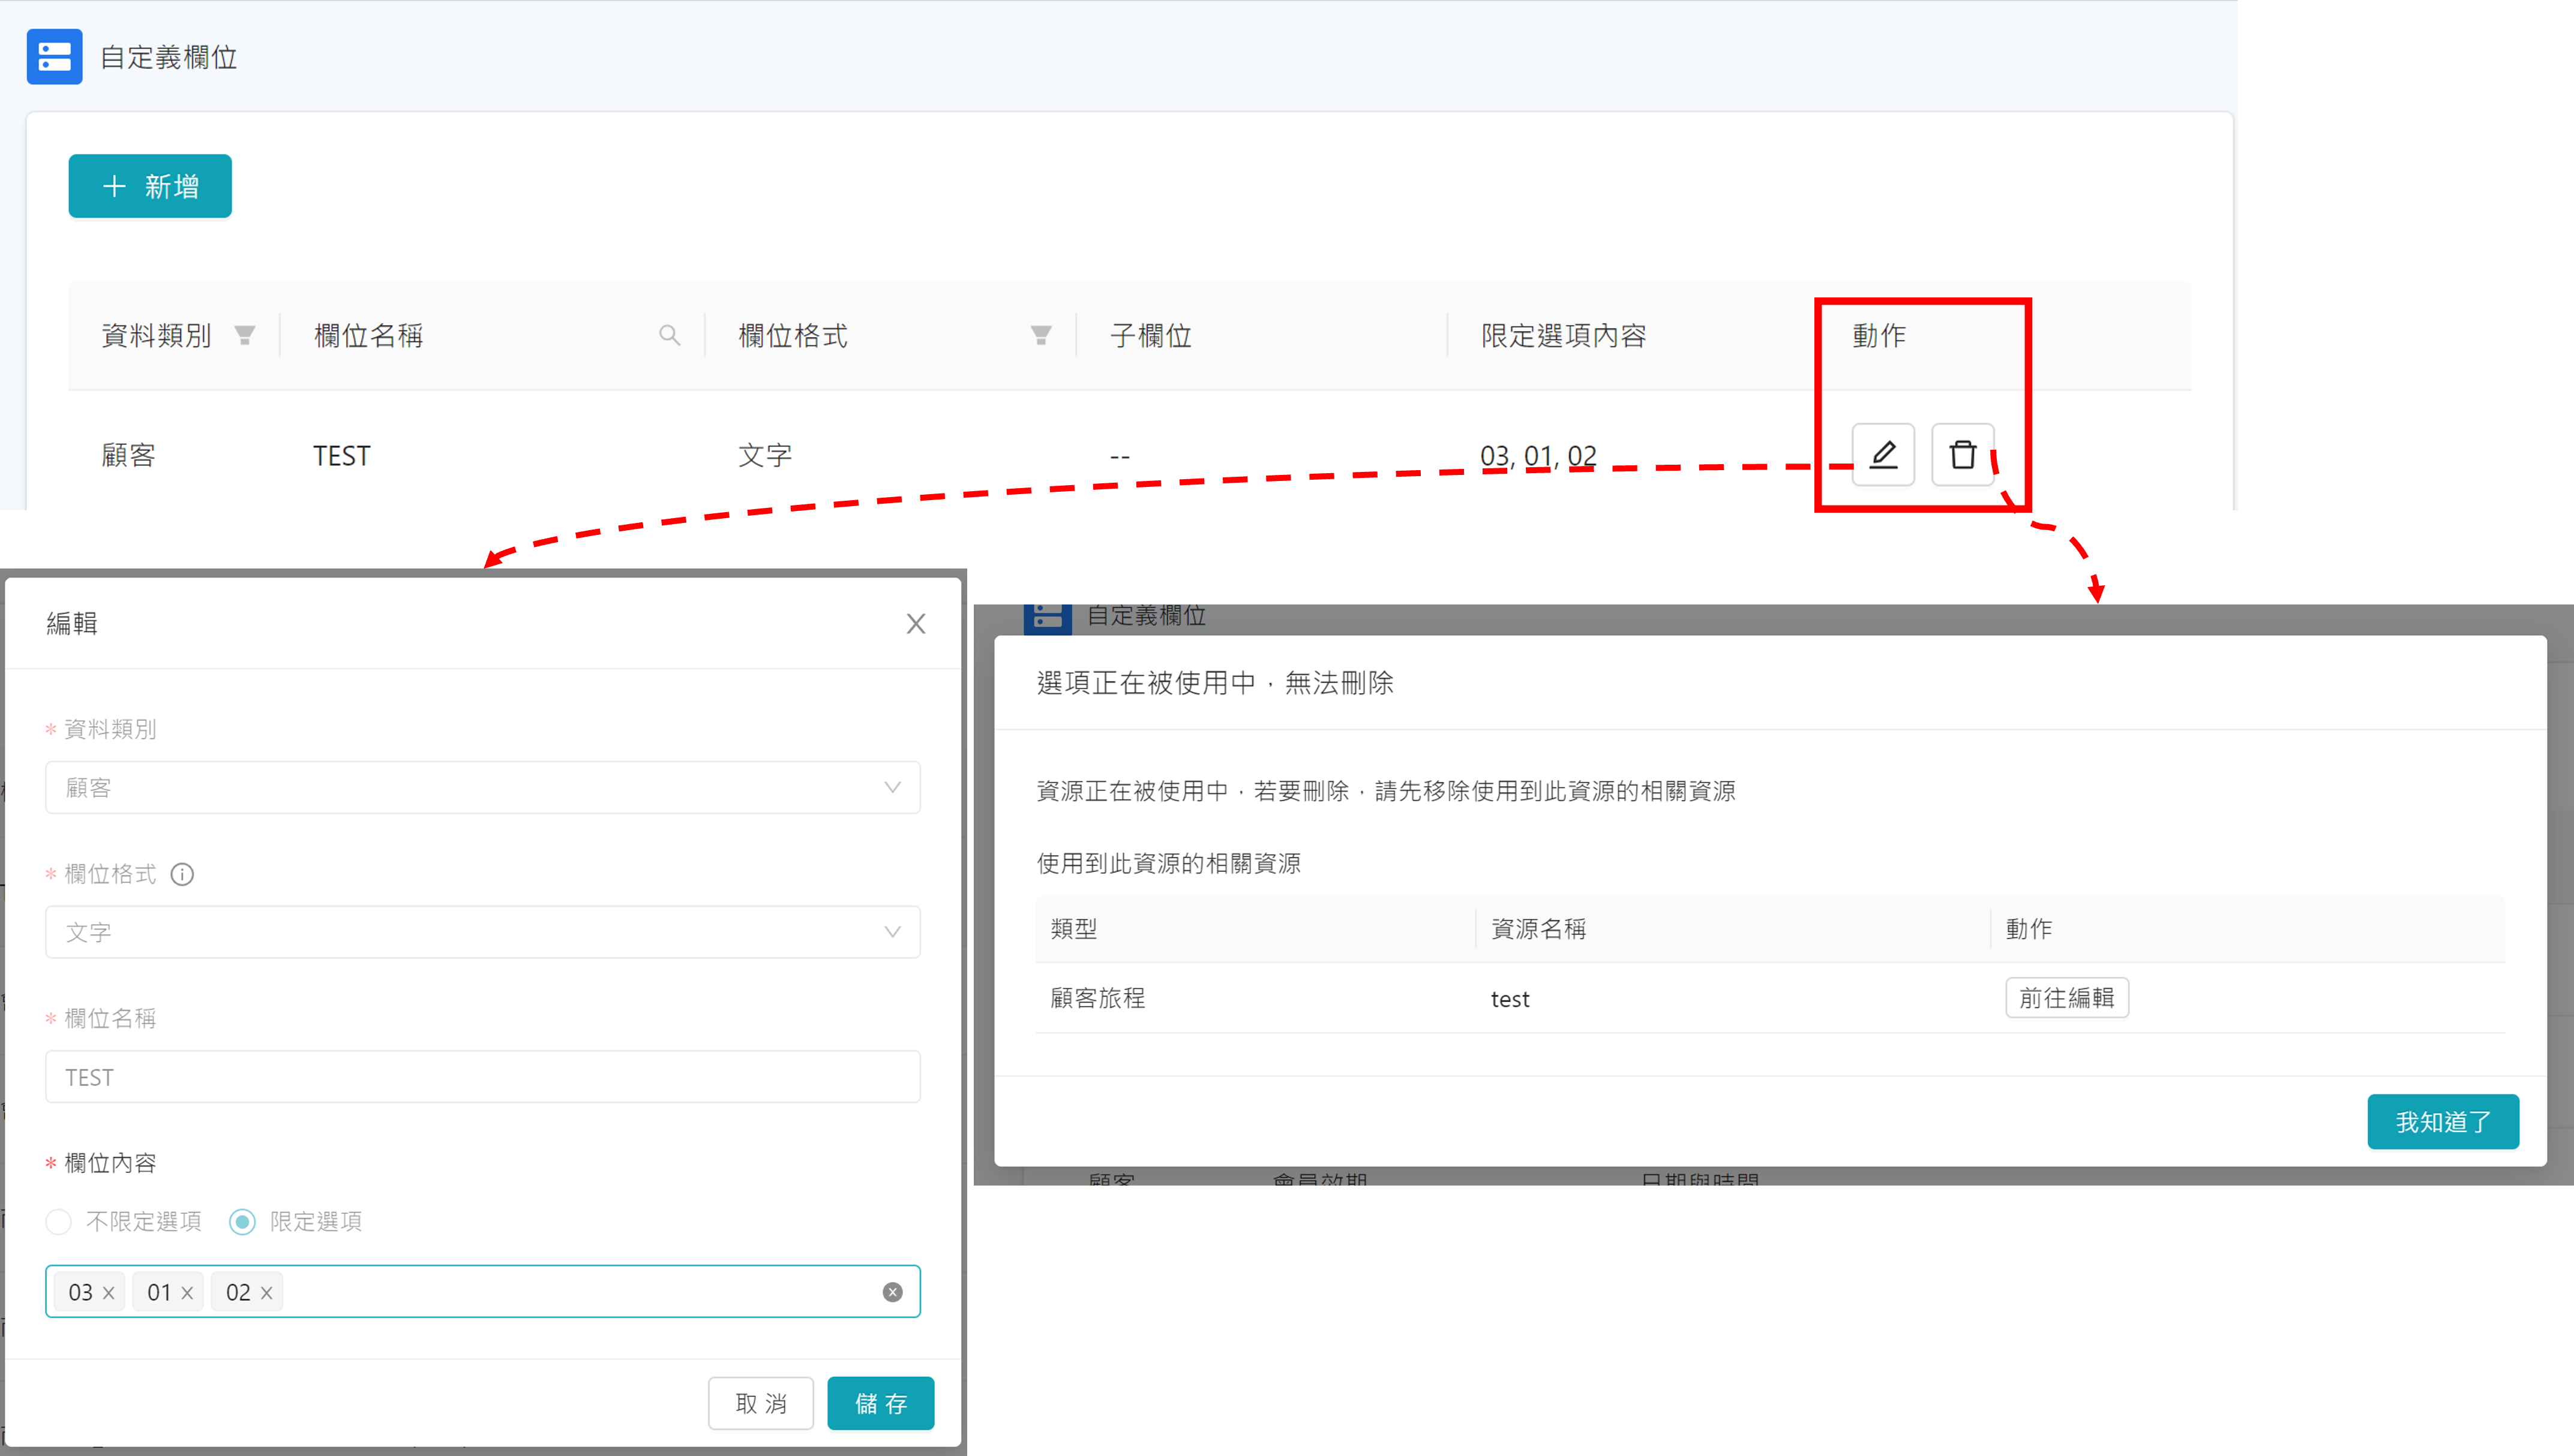Expand the 資料類別 dropdown showing 顧客

[x=482, y=788]
